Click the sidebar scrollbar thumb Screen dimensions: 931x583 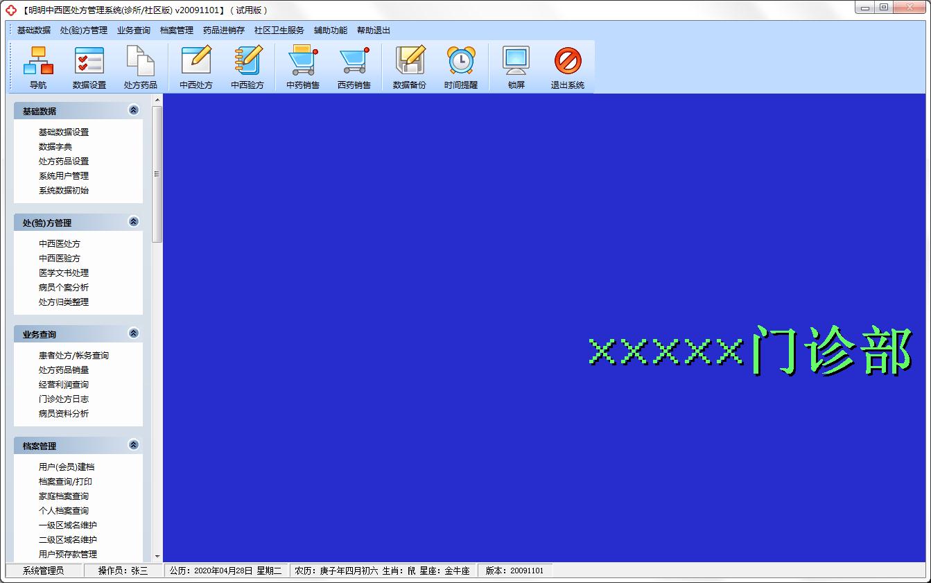coord(157,174)
